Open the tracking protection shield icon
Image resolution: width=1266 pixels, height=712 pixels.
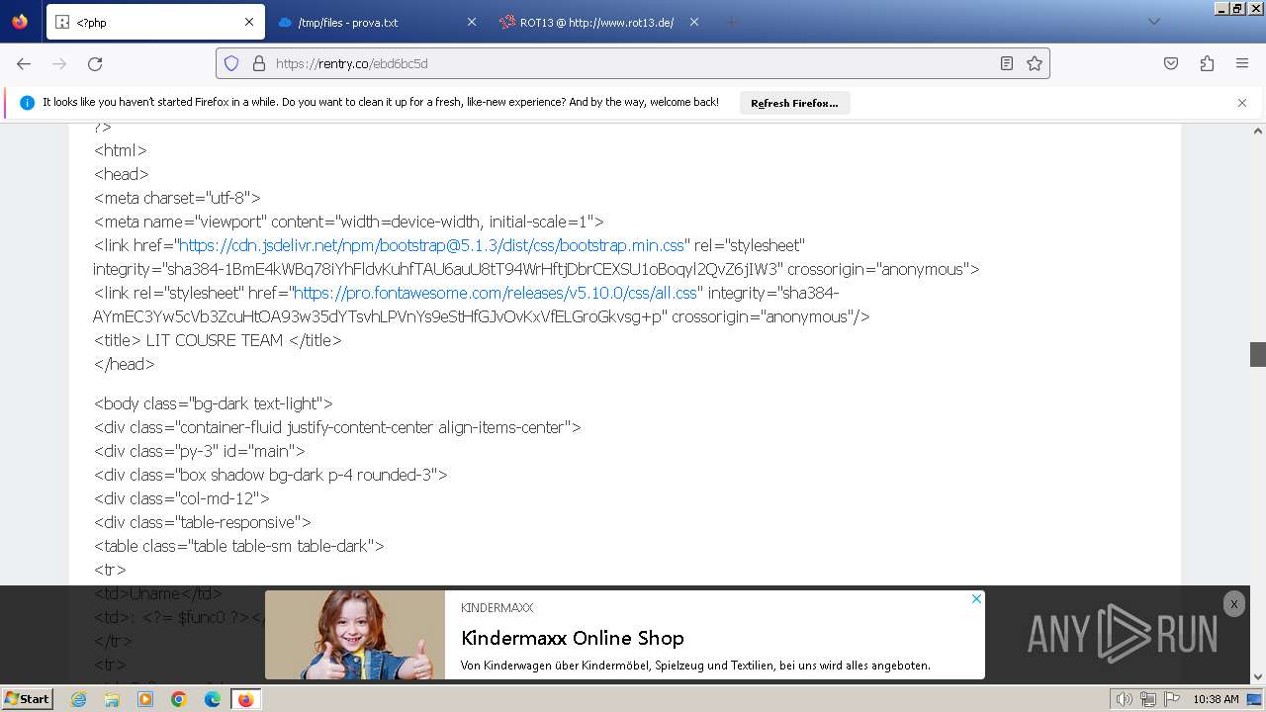click(231, 63)
